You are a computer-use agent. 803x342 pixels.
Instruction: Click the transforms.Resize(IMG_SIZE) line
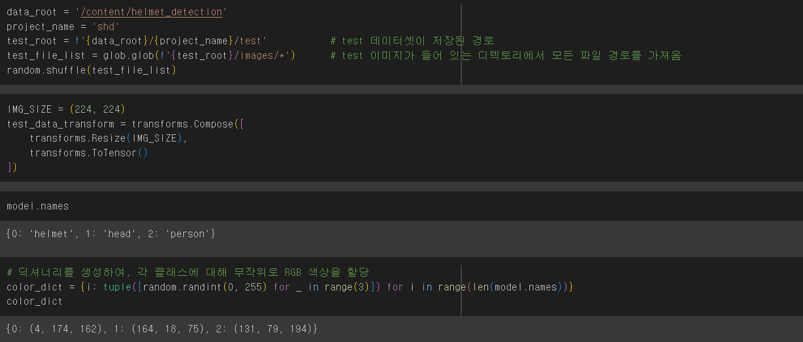point(108,138)
